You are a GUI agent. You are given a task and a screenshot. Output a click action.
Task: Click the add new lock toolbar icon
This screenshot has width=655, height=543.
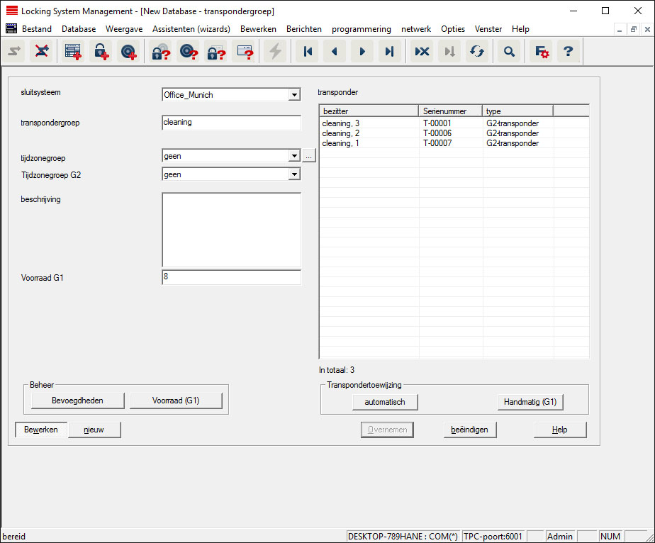(x=101, y=52)
